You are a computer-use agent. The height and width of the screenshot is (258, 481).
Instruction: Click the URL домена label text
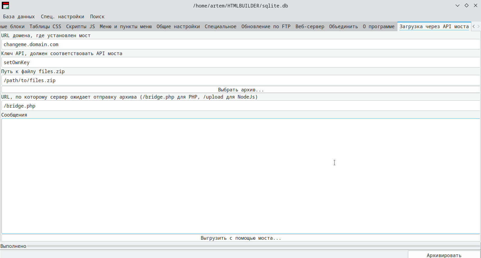tap(46, 35)
